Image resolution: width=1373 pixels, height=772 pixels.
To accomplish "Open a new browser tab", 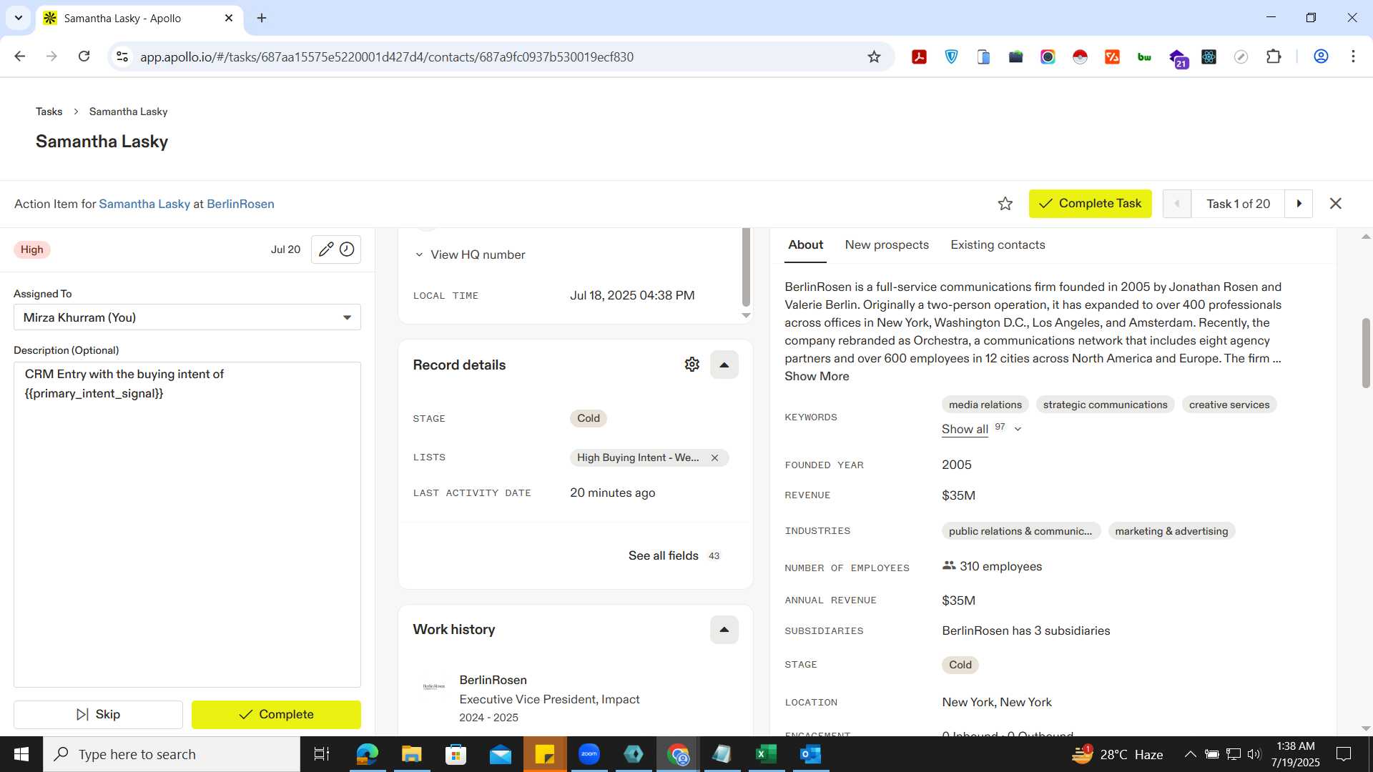I will (x=262, y=18).
